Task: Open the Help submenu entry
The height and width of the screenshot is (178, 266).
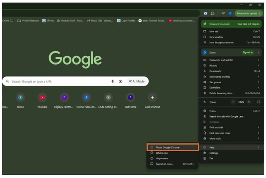Action: click(231, 147)
